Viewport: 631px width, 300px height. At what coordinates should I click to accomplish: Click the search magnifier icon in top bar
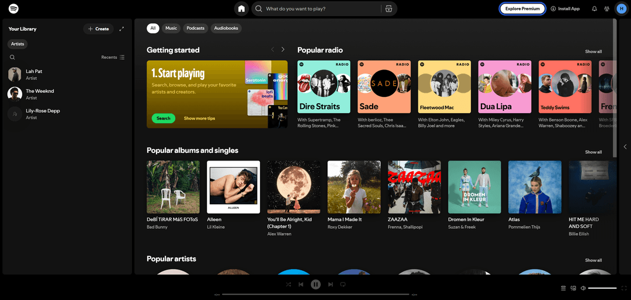[259, 8]
